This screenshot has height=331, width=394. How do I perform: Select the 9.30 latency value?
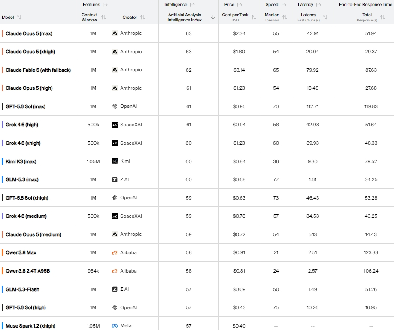(312, 161)
